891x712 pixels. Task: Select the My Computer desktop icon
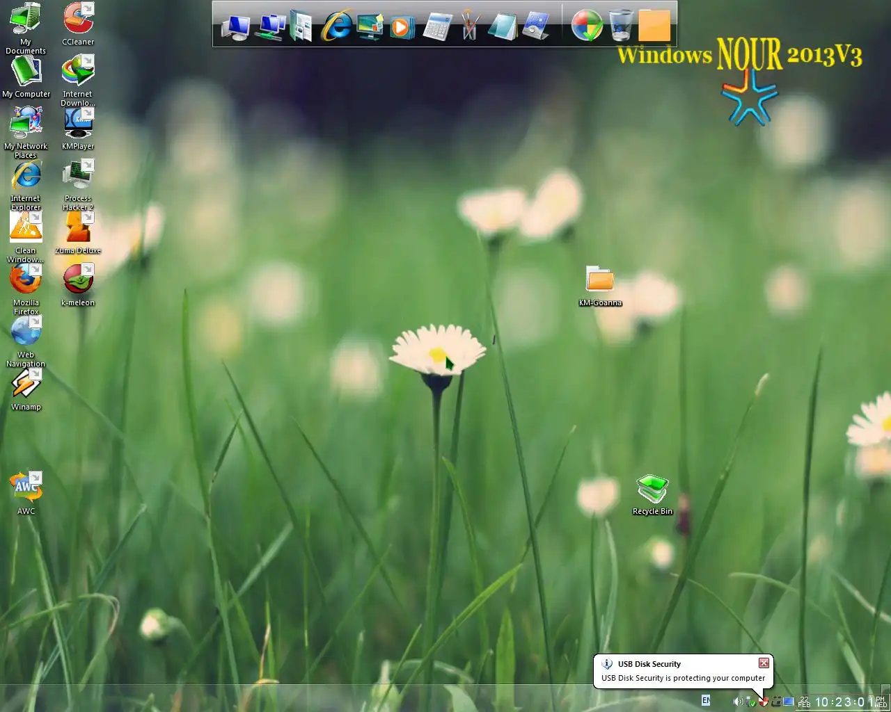pos(26,76)
